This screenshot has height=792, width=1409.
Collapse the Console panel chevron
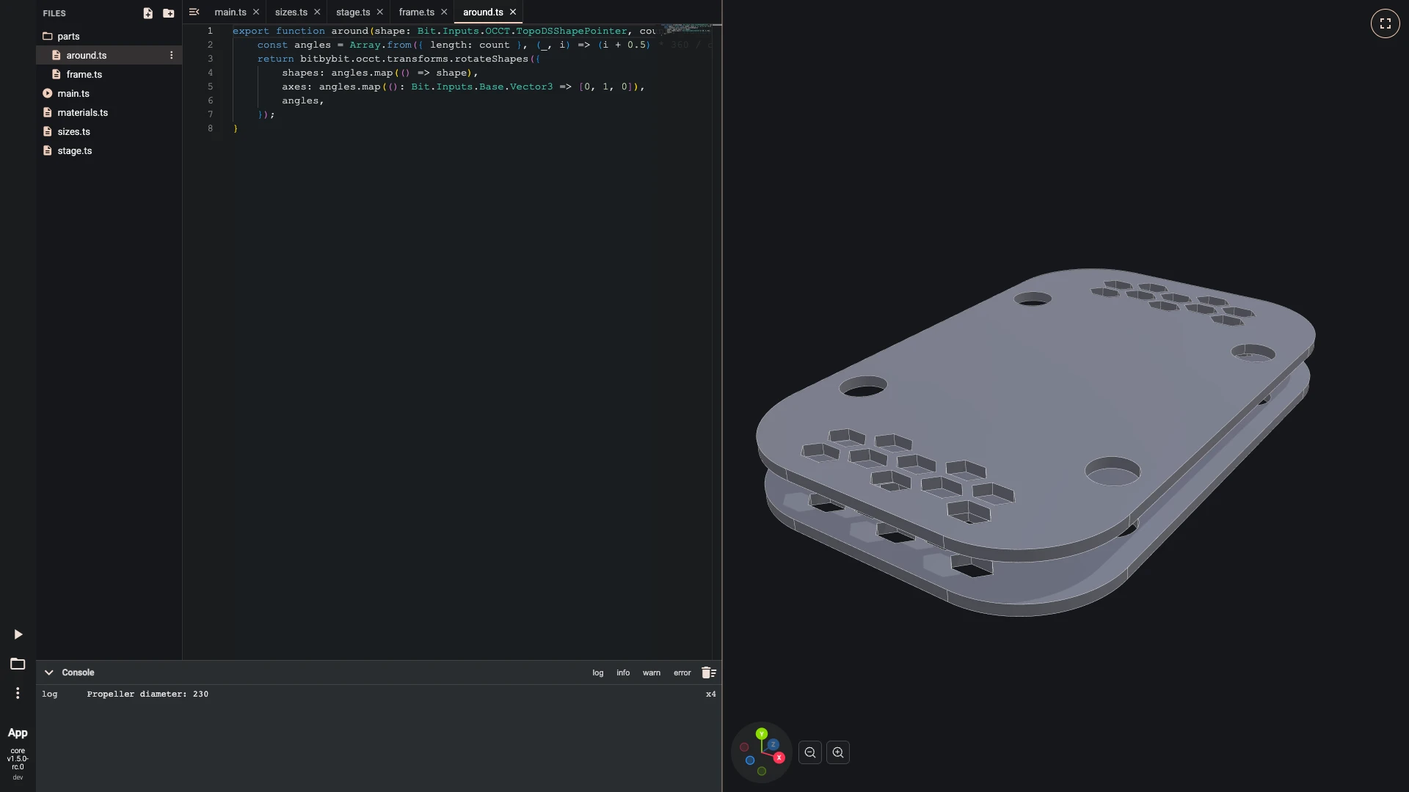point(48,672)
